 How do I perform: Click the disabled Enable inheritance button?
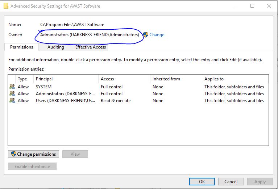(32, 166)
